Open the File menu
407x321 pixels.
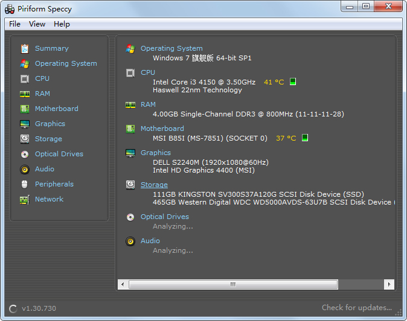[x=14, y=24]
